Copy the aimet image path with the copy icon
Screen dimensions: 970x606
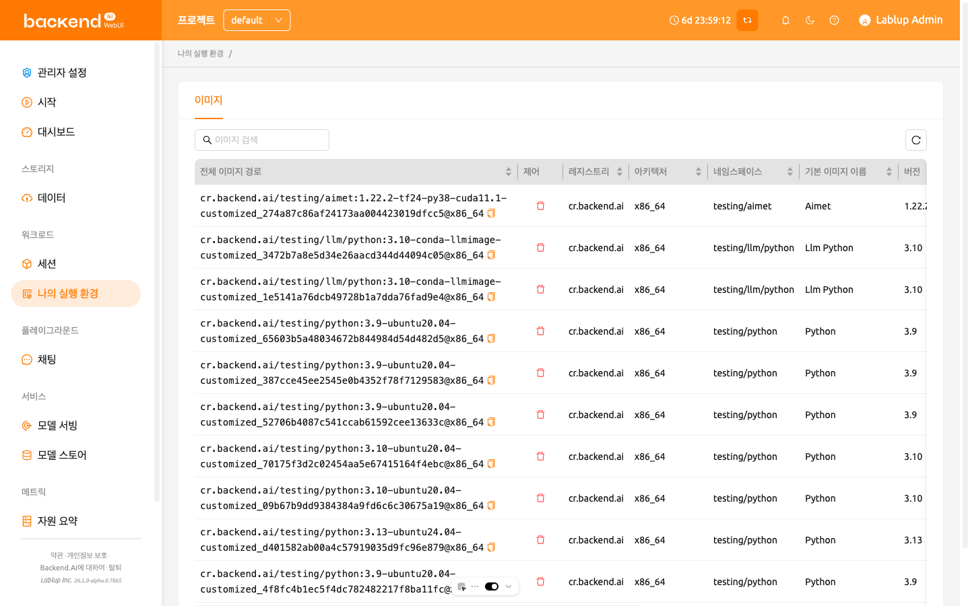[x=491, y=213]
